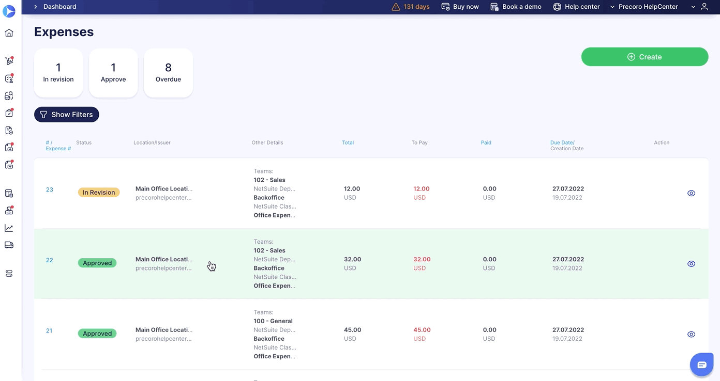720x381 pixels.
Task: Open expense number 21 link
Action: tap(49, 331)
